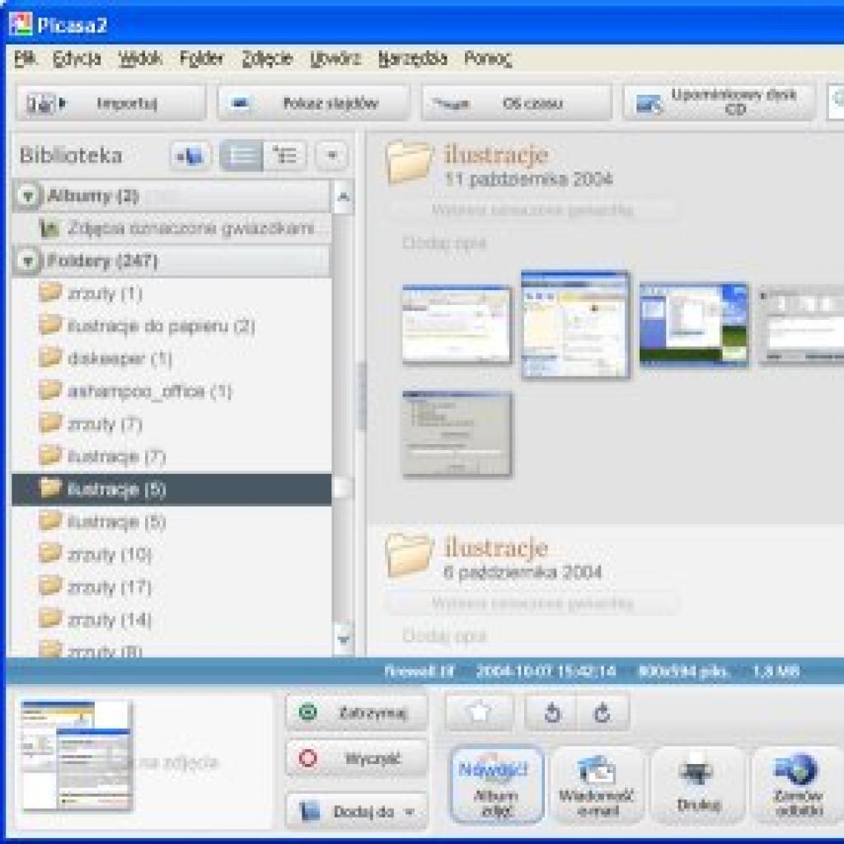Click the large folder icon for ilustracje 6 października

(409, 555)
